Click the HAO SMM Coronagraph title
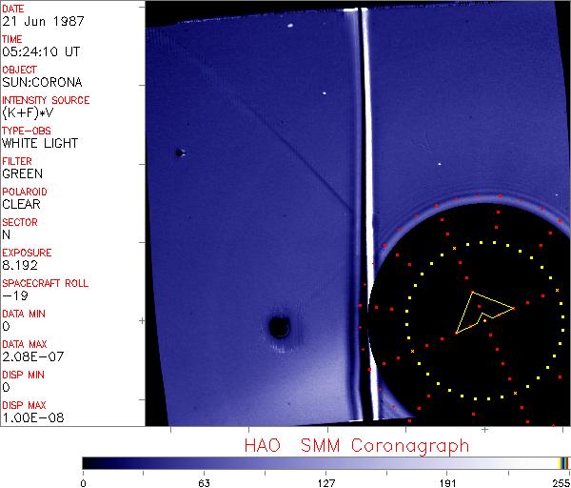 pyautogui.click(x=356, y=445)
